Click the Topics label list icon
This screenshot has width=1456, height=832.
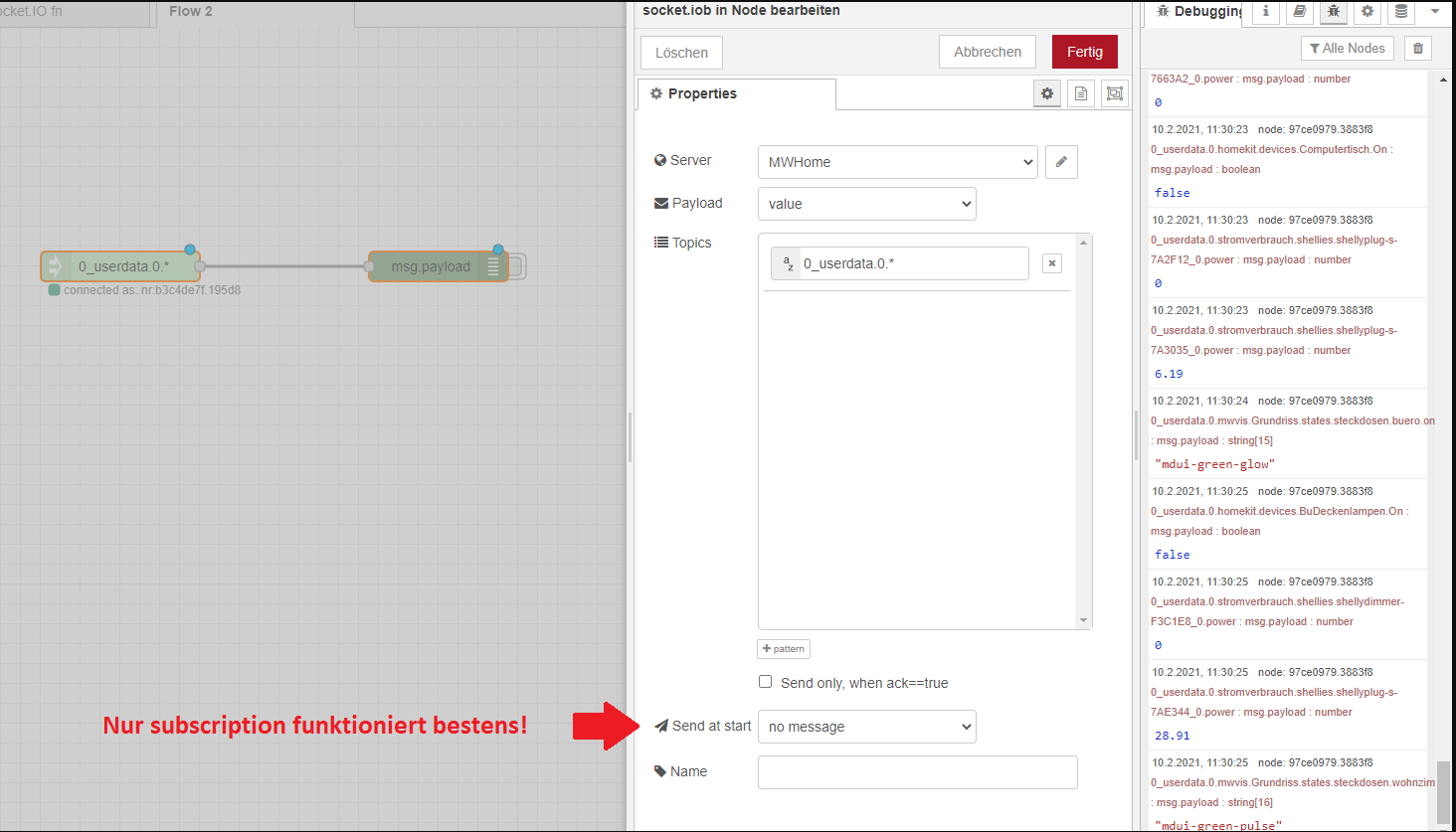661,243
